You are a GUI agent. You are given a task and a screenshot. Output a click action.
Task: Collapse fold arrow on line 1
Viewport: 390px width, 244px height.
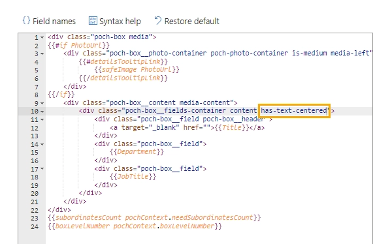pyautogui.click(x=42, y=38)
